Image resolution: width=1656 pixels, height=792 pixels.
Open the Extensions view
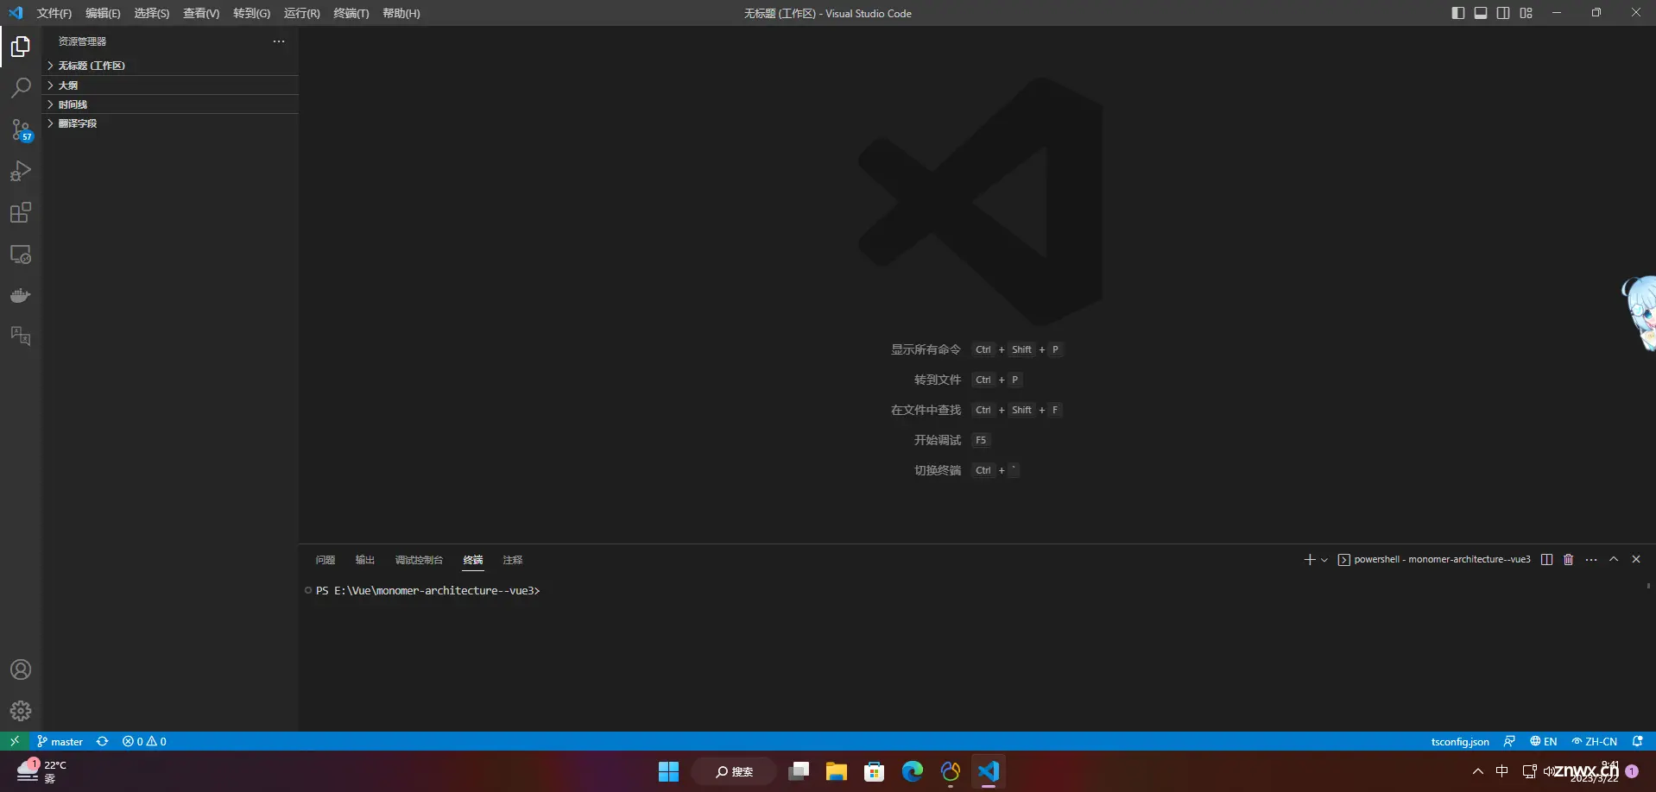click(21, 212)
